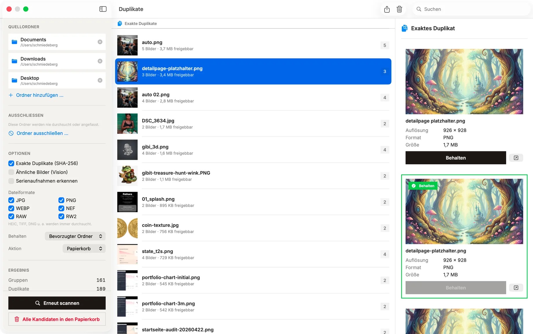Enable Ähnliche Bilder (Vision) option
Viewport: 533px width, 334px height.
click(x=11, y=172)
